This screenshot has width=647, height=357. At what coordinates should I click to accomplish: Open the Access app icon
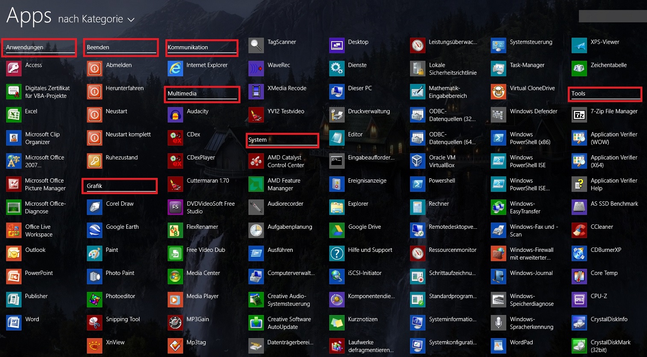(x=14, y=68)
